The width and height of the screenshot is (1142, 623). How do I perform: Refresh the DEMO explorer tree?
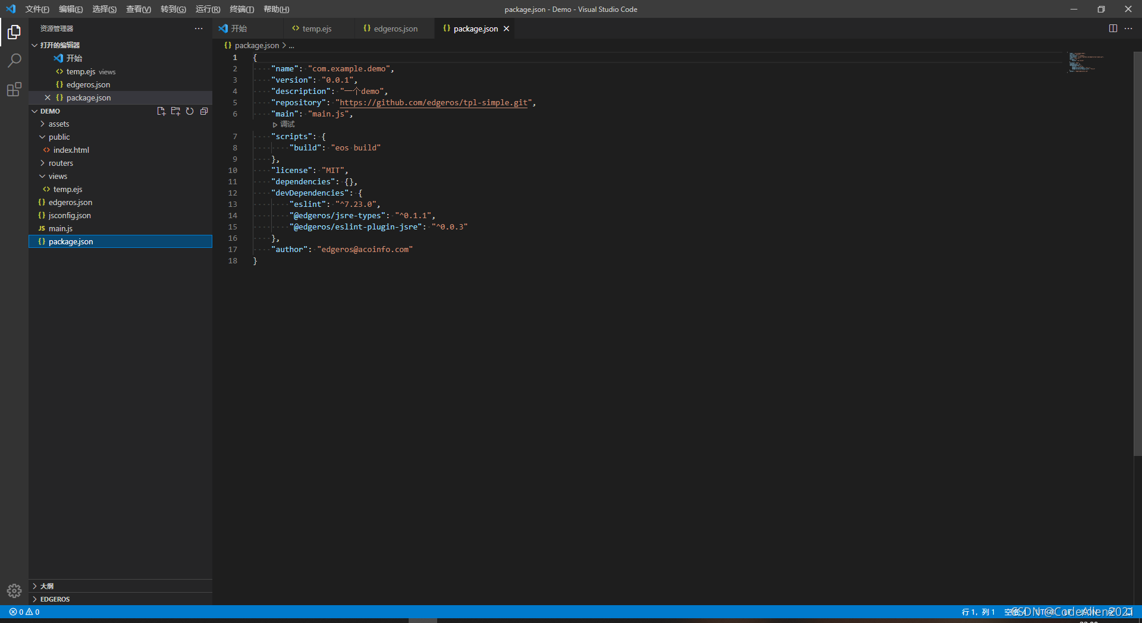[190, 111]
